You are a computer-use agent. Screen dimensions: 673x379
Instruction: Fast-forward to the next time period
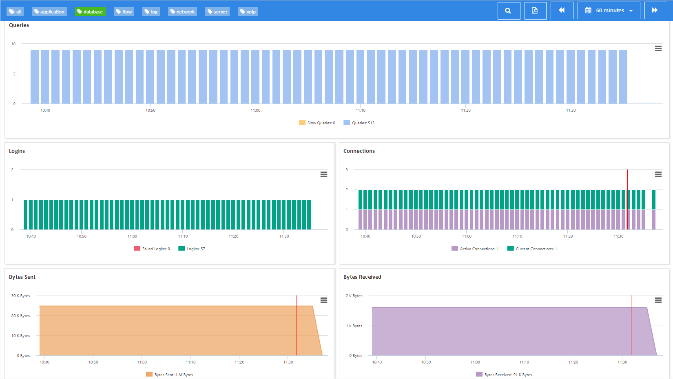(x=655, y=10)
